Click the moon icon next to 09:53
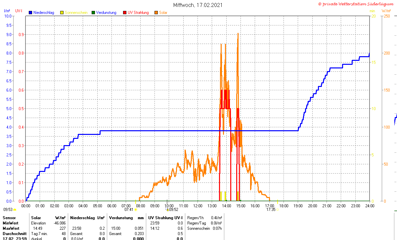Viewport: 397px width, 240px height. [x=15, y=209]
